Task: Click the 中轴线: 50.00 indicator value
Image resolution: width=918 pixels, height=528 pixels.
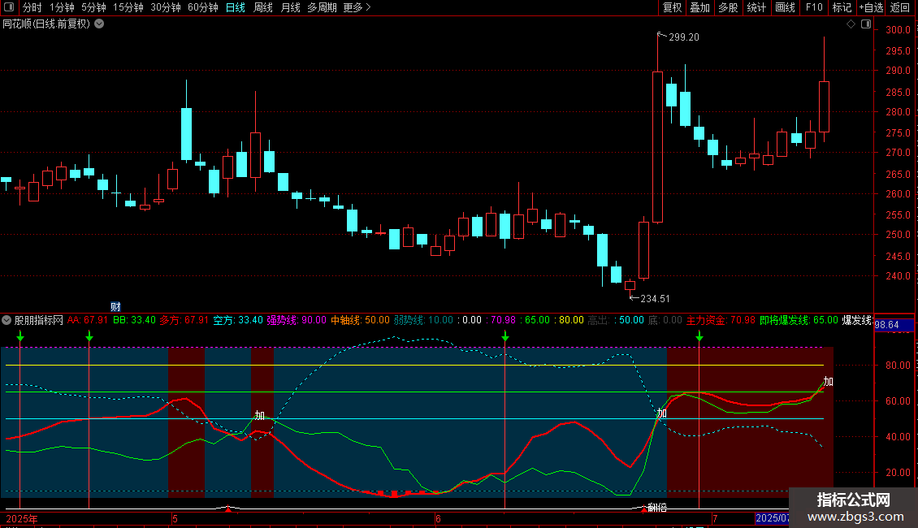Action: coord(360,320)
